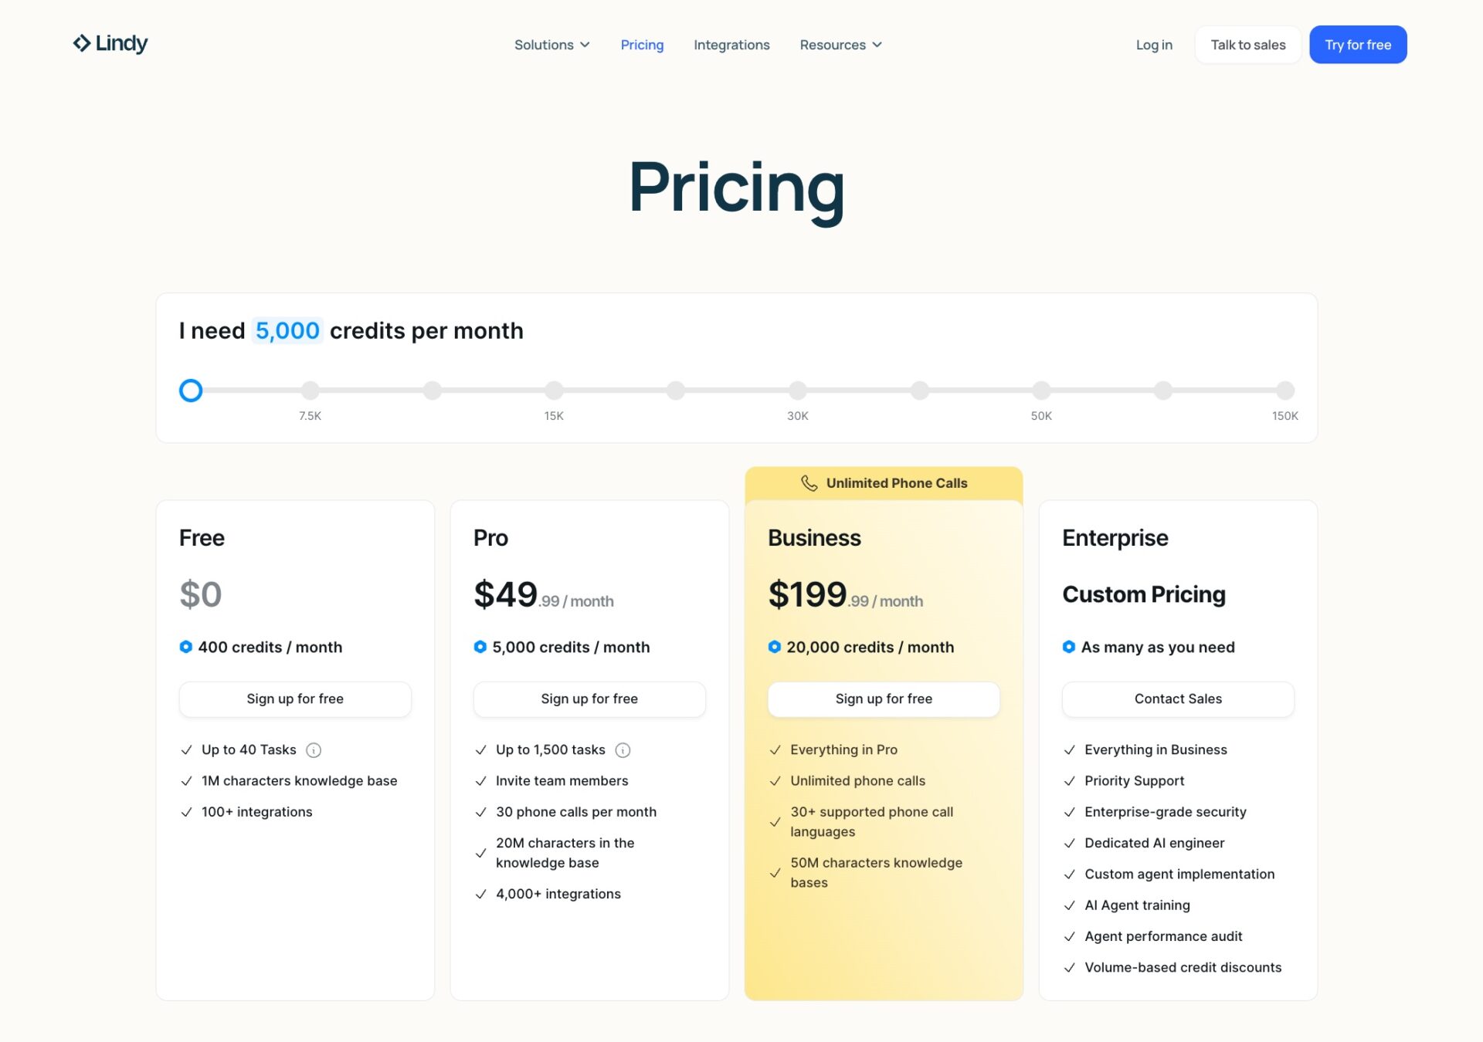
Task: Click Contact Sales in Enterprise plan
Action: tap(1178, 699)
